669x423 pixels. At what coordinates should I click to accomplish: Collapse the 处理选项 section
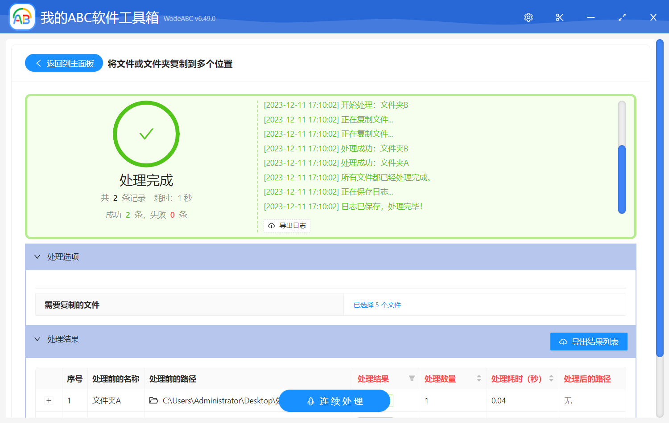(37, 257)
